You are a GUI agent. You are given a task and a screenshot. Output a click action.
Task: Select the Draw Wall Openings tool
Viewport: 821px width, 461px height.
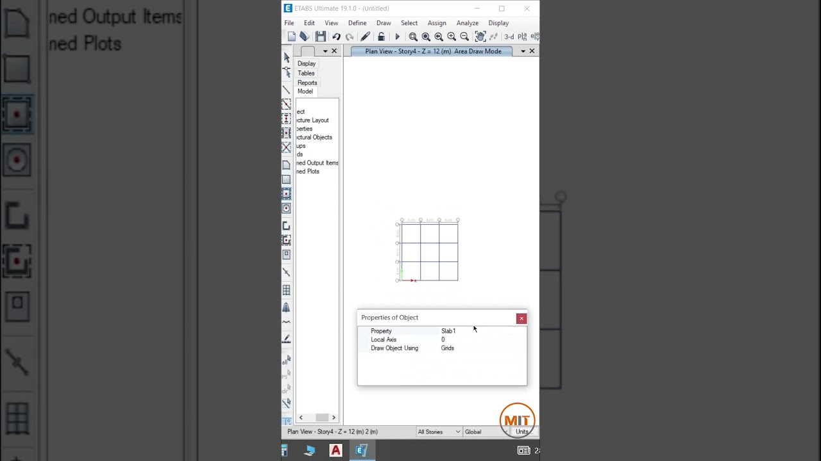(x=286, y=255)
